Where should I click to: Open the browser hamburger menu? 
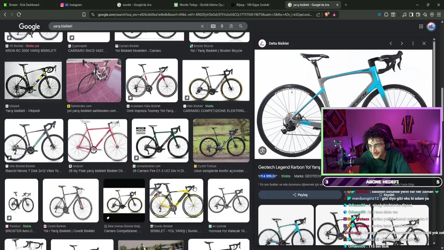[x=439, y=15]
